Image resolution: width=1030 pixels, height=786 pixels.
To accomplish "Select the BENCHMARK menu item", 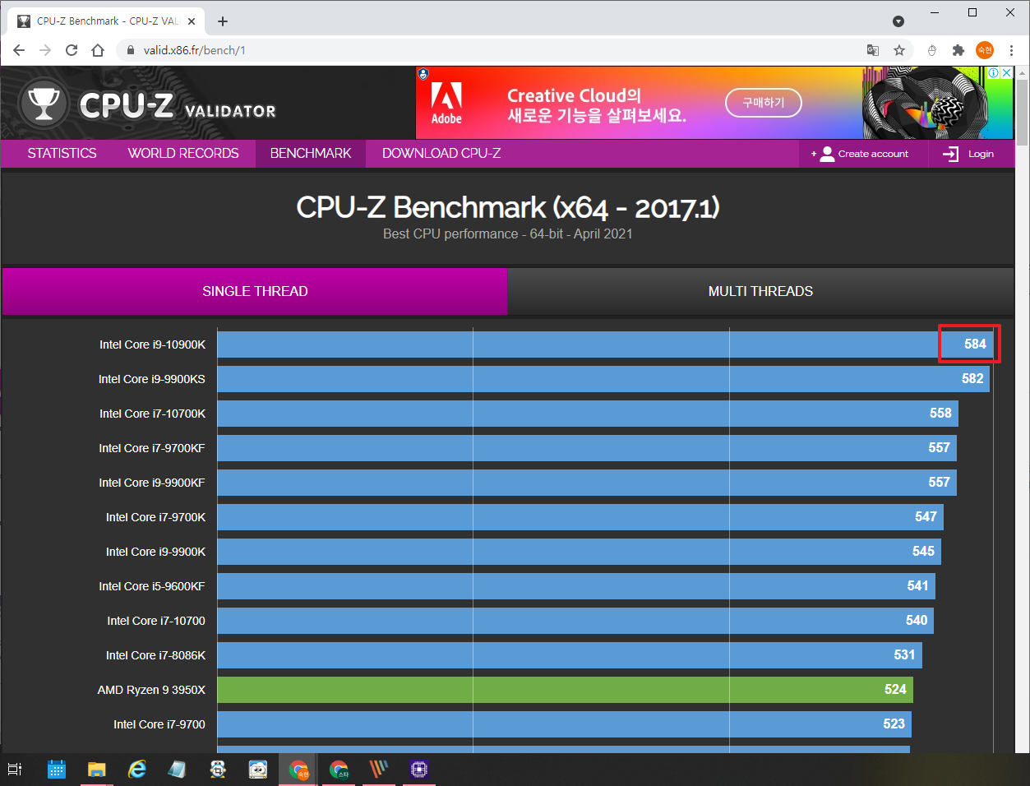I will pyautogui.click(x=311, y=154).
